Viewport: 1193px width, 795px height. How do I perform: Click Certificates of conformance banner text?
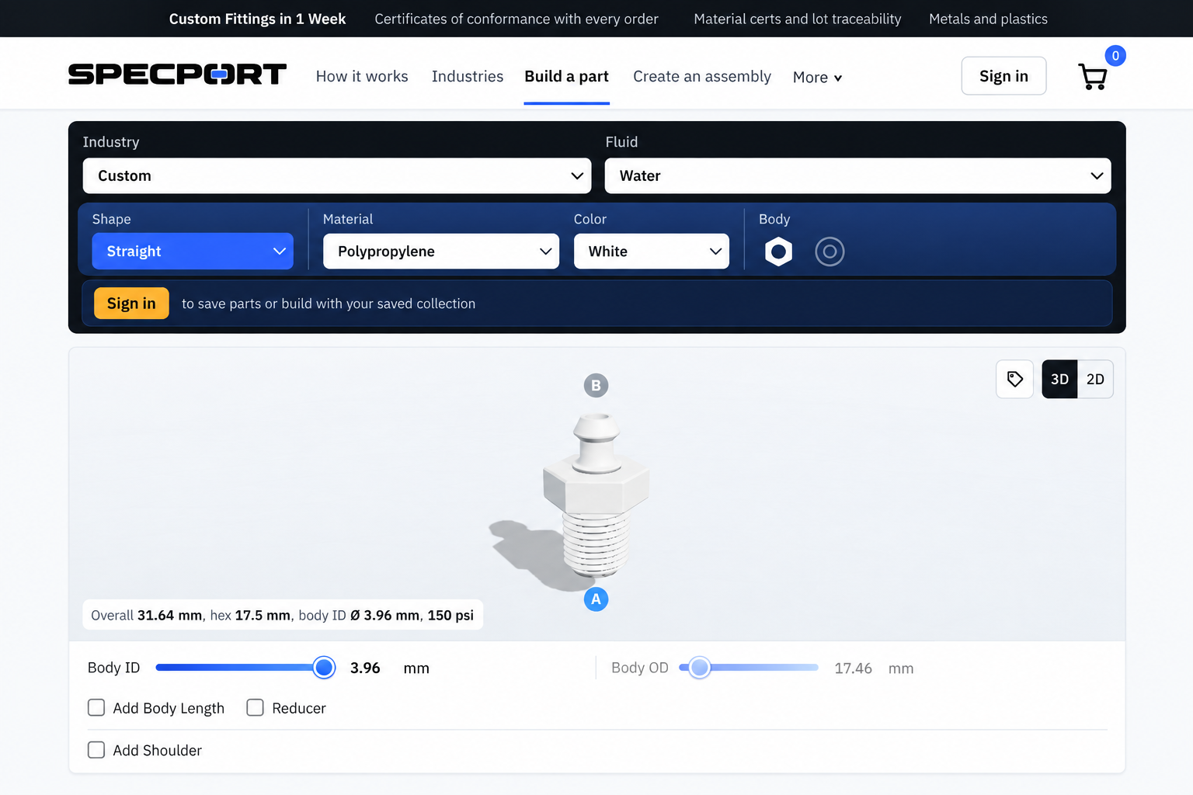pos(517,19)
